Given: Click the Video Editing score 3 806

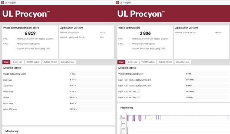Looking at the screenshot, I should click(x=145, y=33).
